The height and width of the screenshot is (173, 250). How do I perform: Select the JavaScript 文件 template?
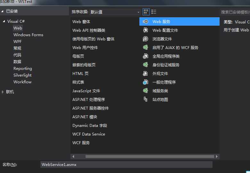click(x=86, y=91)
